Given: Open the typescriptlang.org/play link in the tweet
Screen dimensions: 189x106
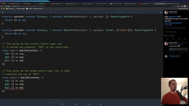Looking at the screenshot, I should click(173, 24).
